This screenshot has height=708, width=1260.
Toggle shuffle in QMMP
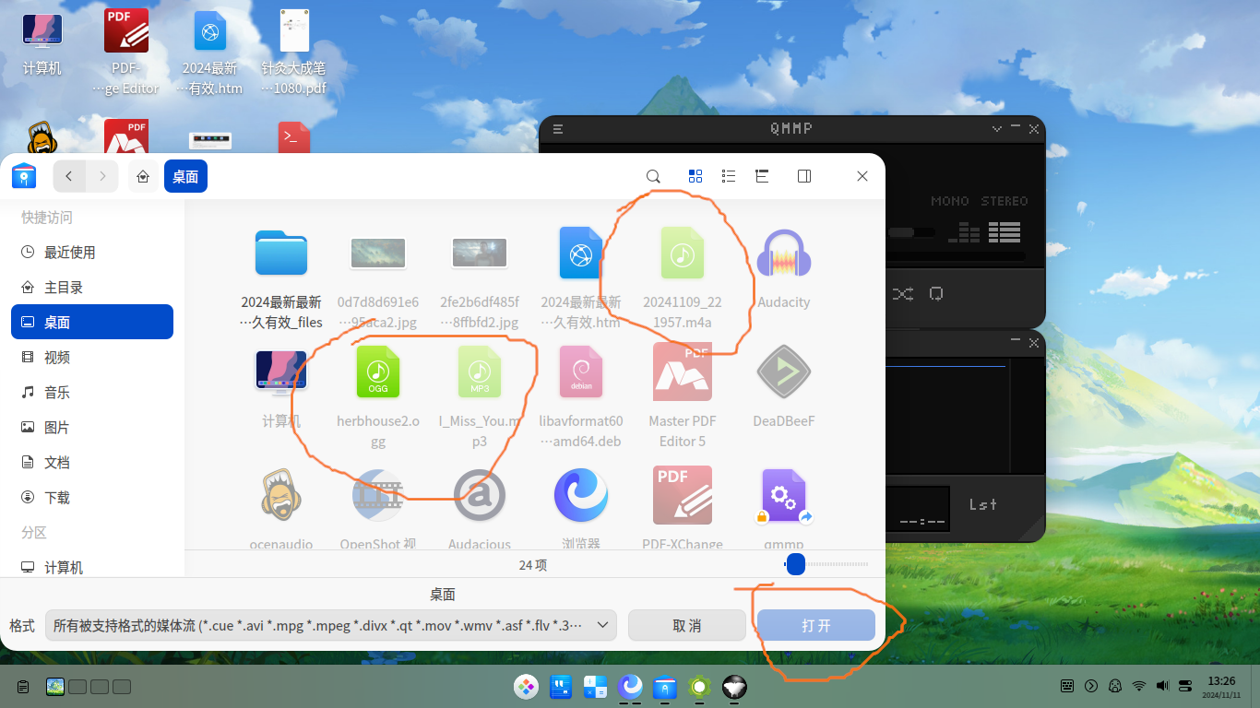(x=902, y=293)
